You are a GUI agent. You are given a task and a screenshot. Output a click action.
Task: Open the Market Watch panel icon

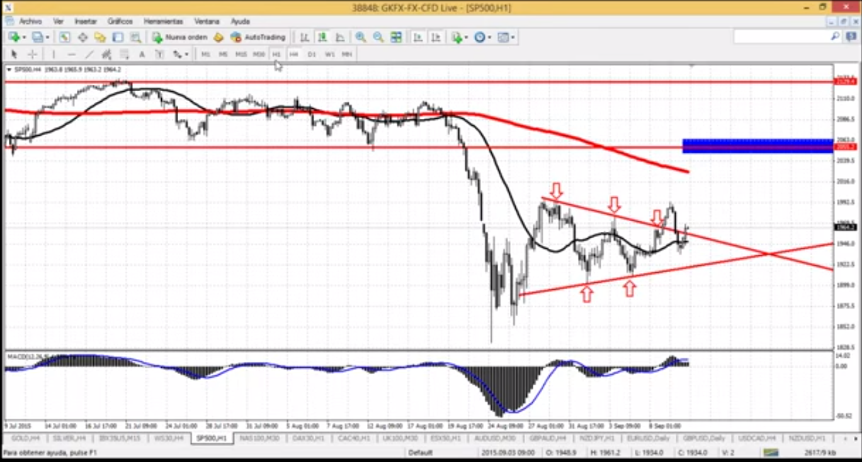65,37
